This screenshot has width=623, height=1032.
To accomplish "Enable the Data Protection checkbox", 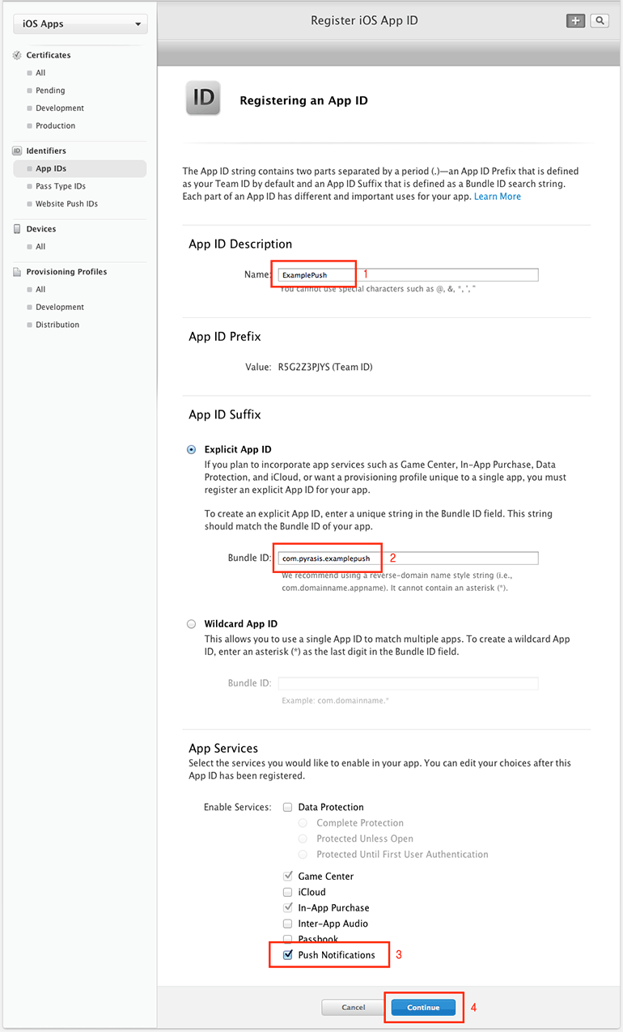I will [x=287, y=807].
